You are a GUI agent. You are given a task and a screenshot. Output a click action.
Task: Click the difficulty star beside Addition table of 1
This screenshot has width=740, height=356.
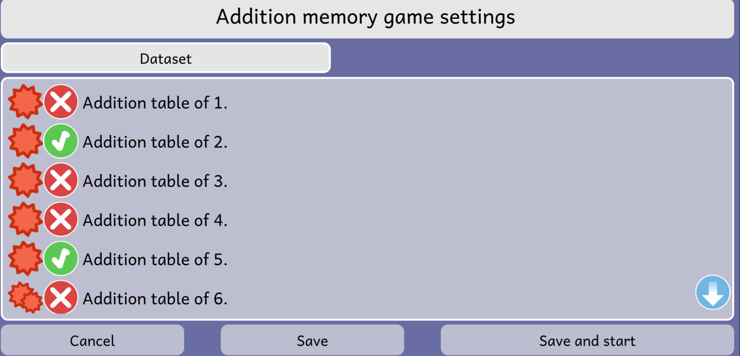[25, 102]
